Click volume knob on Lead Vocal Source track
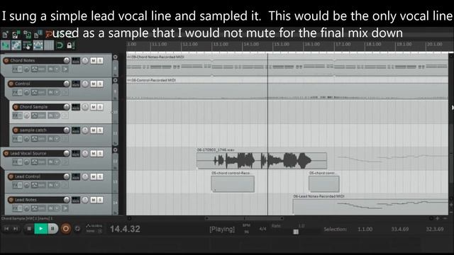Viewport: 454px width, 255px height. [x=67, y=153]
